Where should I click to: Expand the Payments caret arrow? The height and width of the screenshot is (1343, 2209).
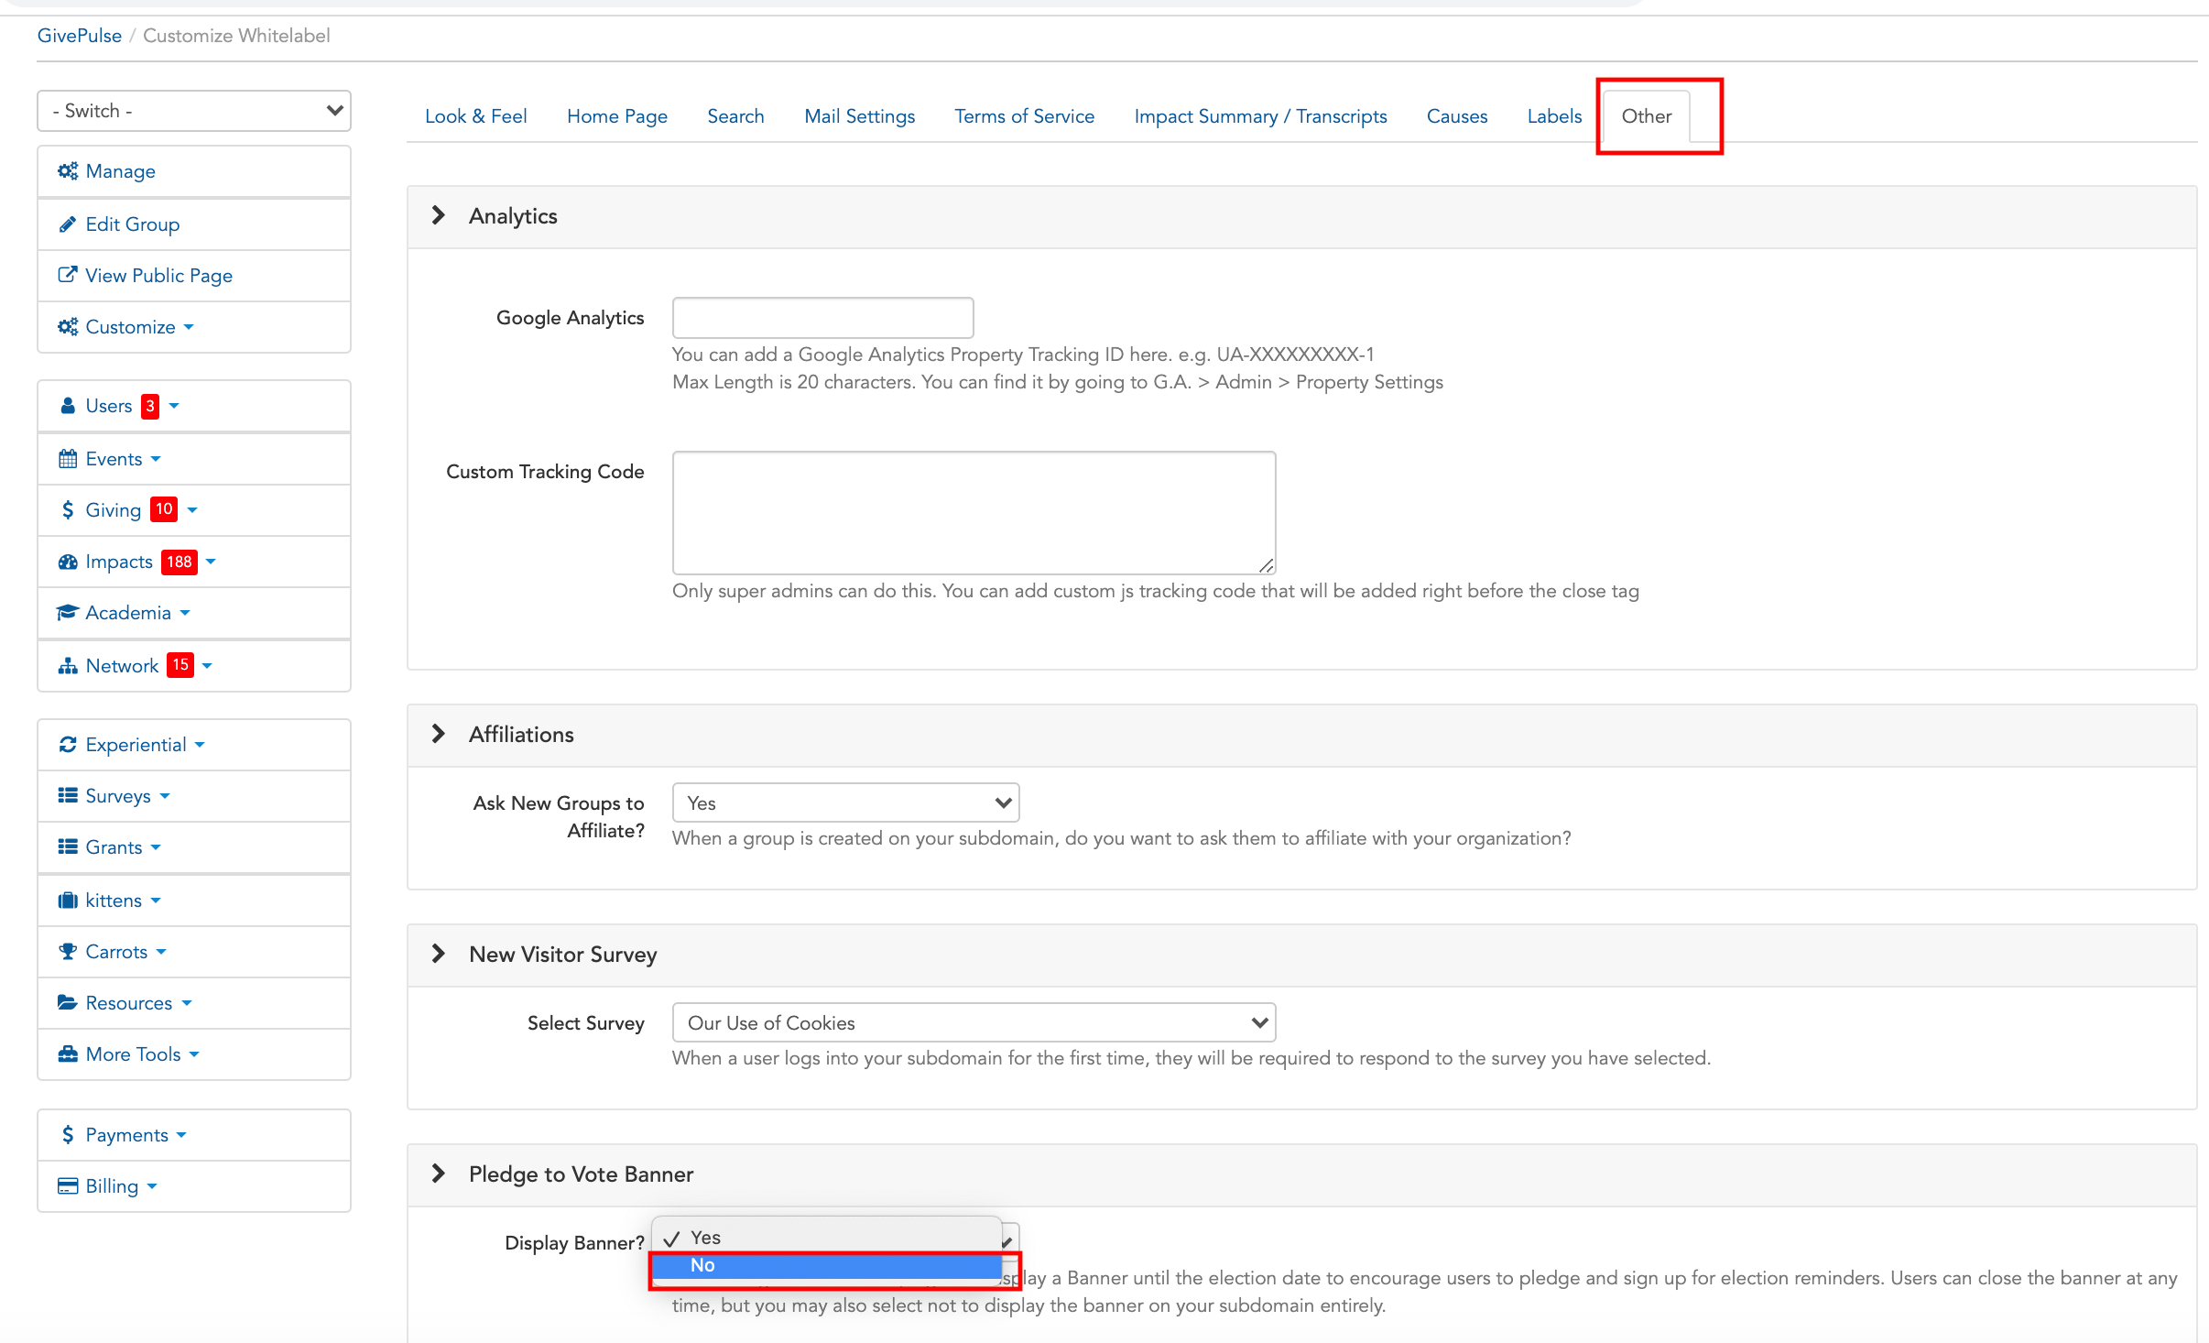coord(181,1135)
